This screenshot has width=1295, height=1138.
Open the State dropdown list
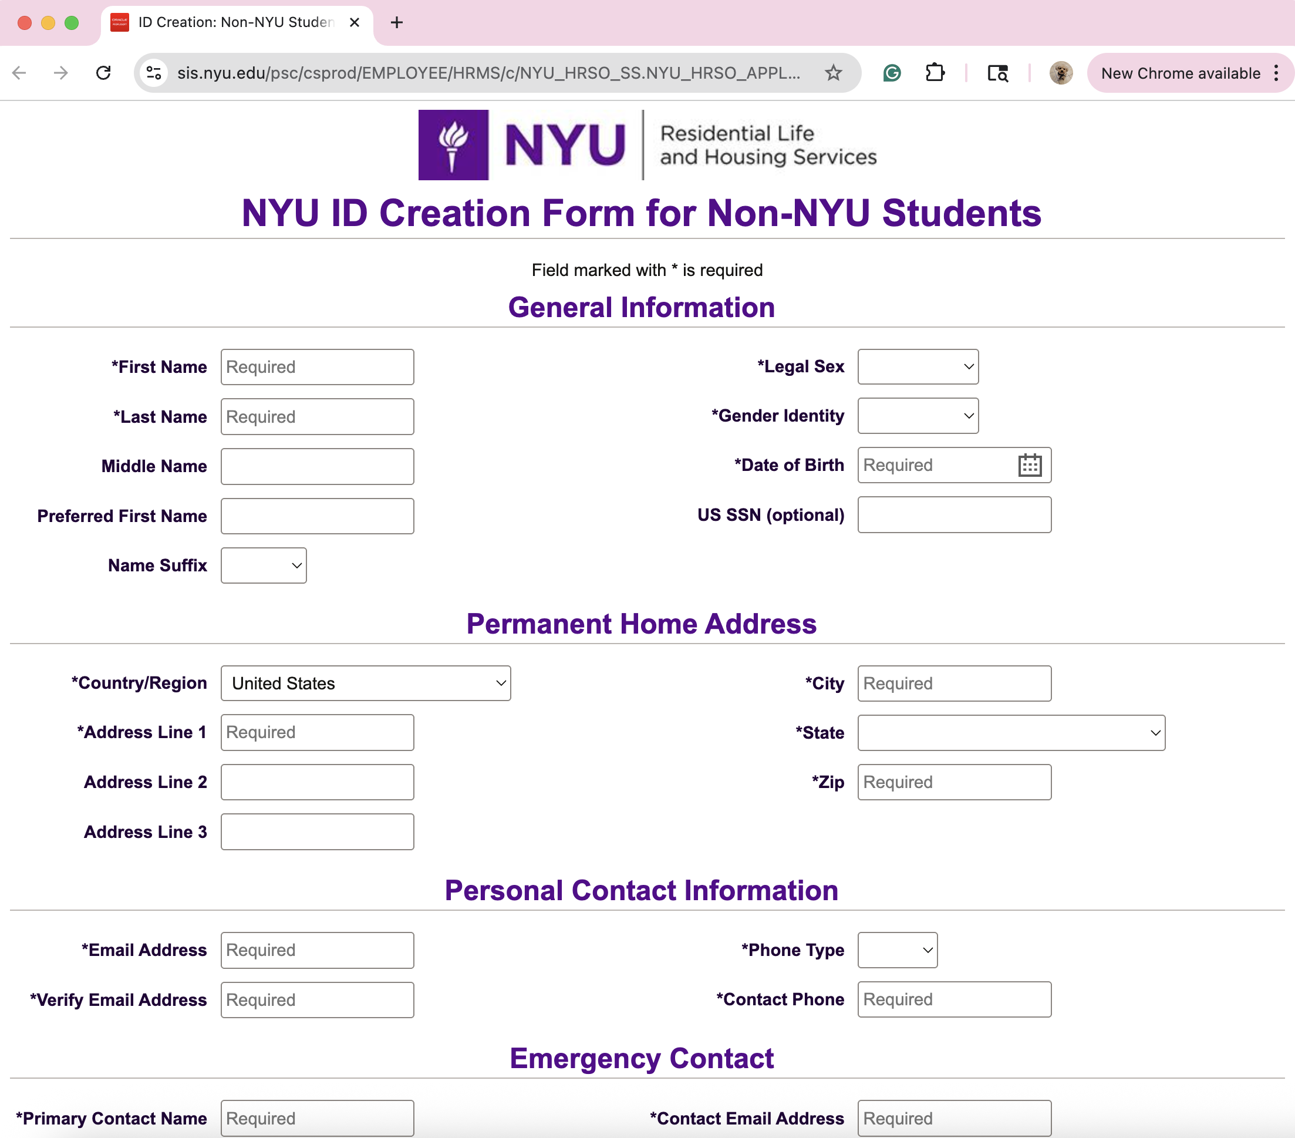pos(1010,733)
